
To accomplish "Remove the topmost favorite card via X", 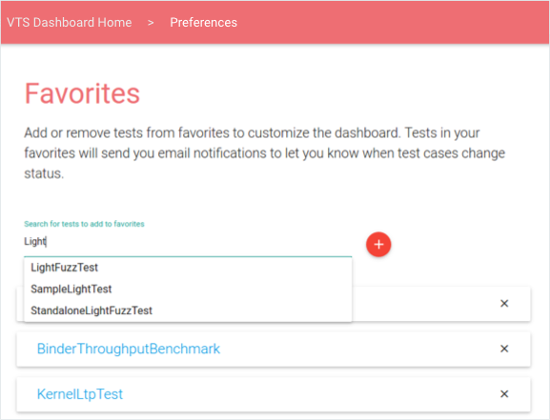I will pos(504,303).
